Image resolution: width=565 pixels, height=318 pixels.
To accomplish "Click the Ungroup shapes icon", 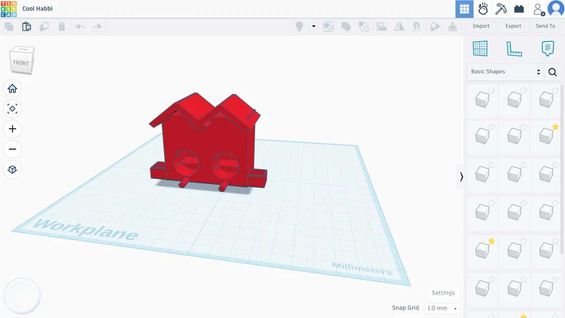I will pyautogui.click(x=364, y=26).
